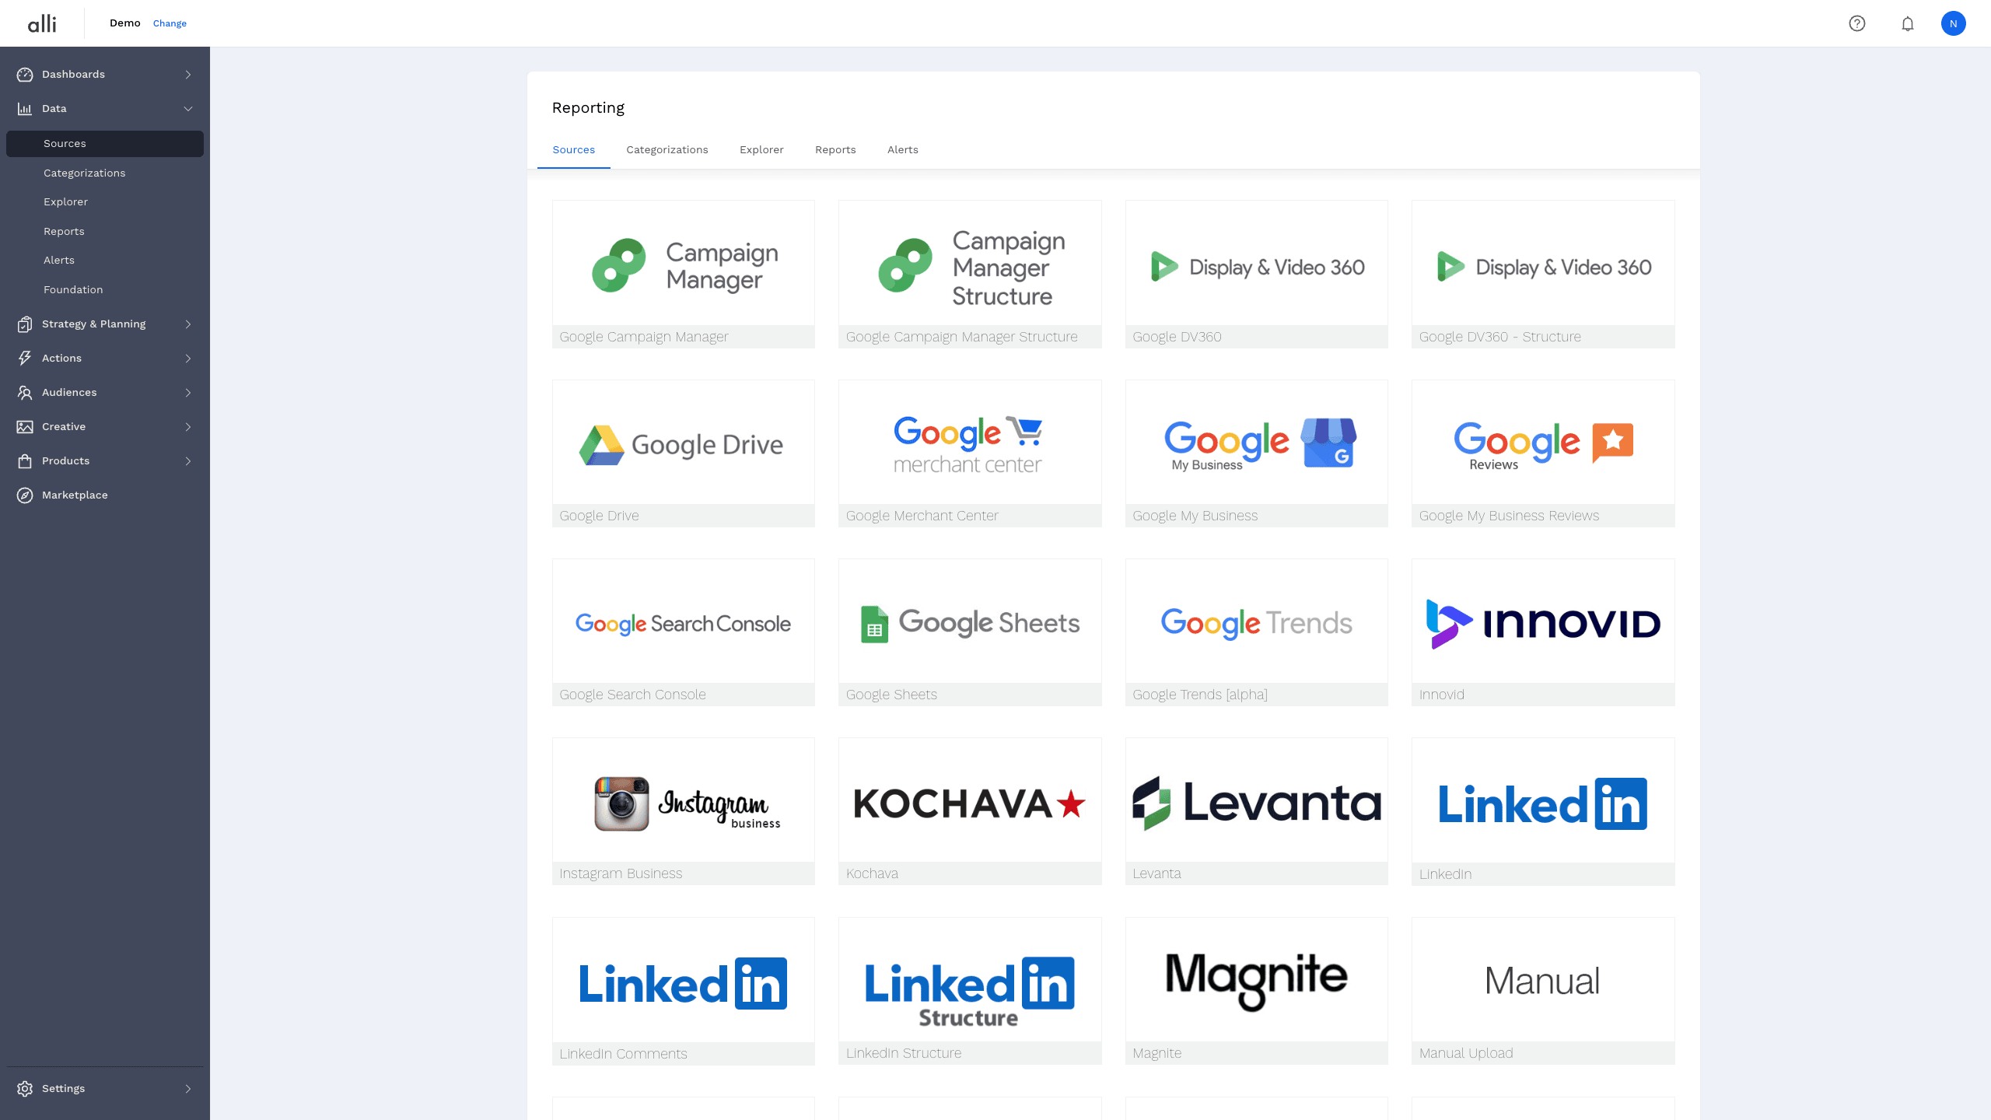The image size is (1991, 1120).
Task: Select the Kochava source card
Action: coord(970,811)
